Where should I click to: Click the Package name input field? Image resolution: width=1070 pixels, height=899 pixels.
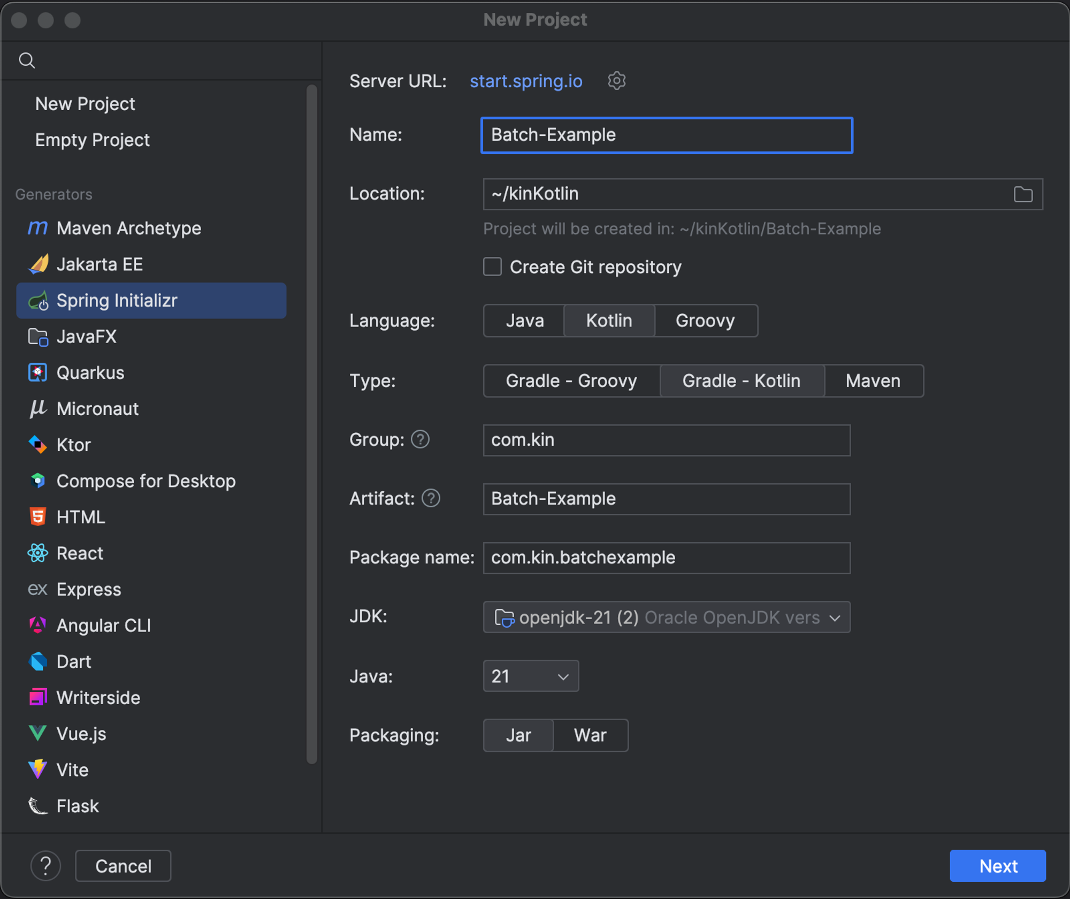tap(666, 558)
